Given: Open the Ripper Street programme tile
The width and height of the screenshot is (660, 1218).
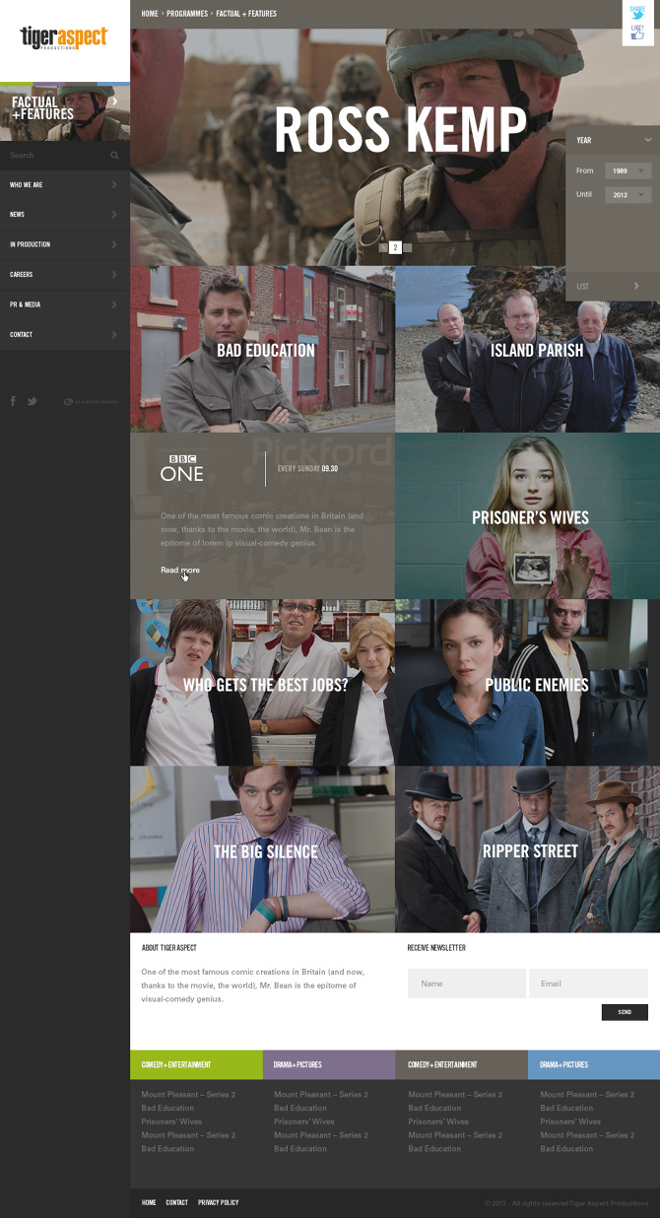Looking at the screenshot, I should coord(528,850).
